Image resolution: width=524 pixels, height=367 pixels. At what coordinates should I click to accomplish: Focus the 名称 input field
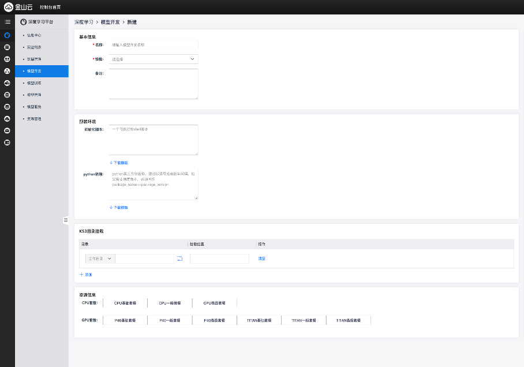[154, 45]
